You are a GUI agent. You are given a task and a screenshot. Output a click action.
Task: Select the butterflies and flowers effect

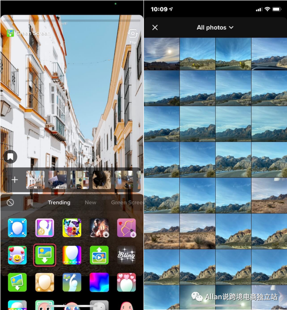[72, 228]
